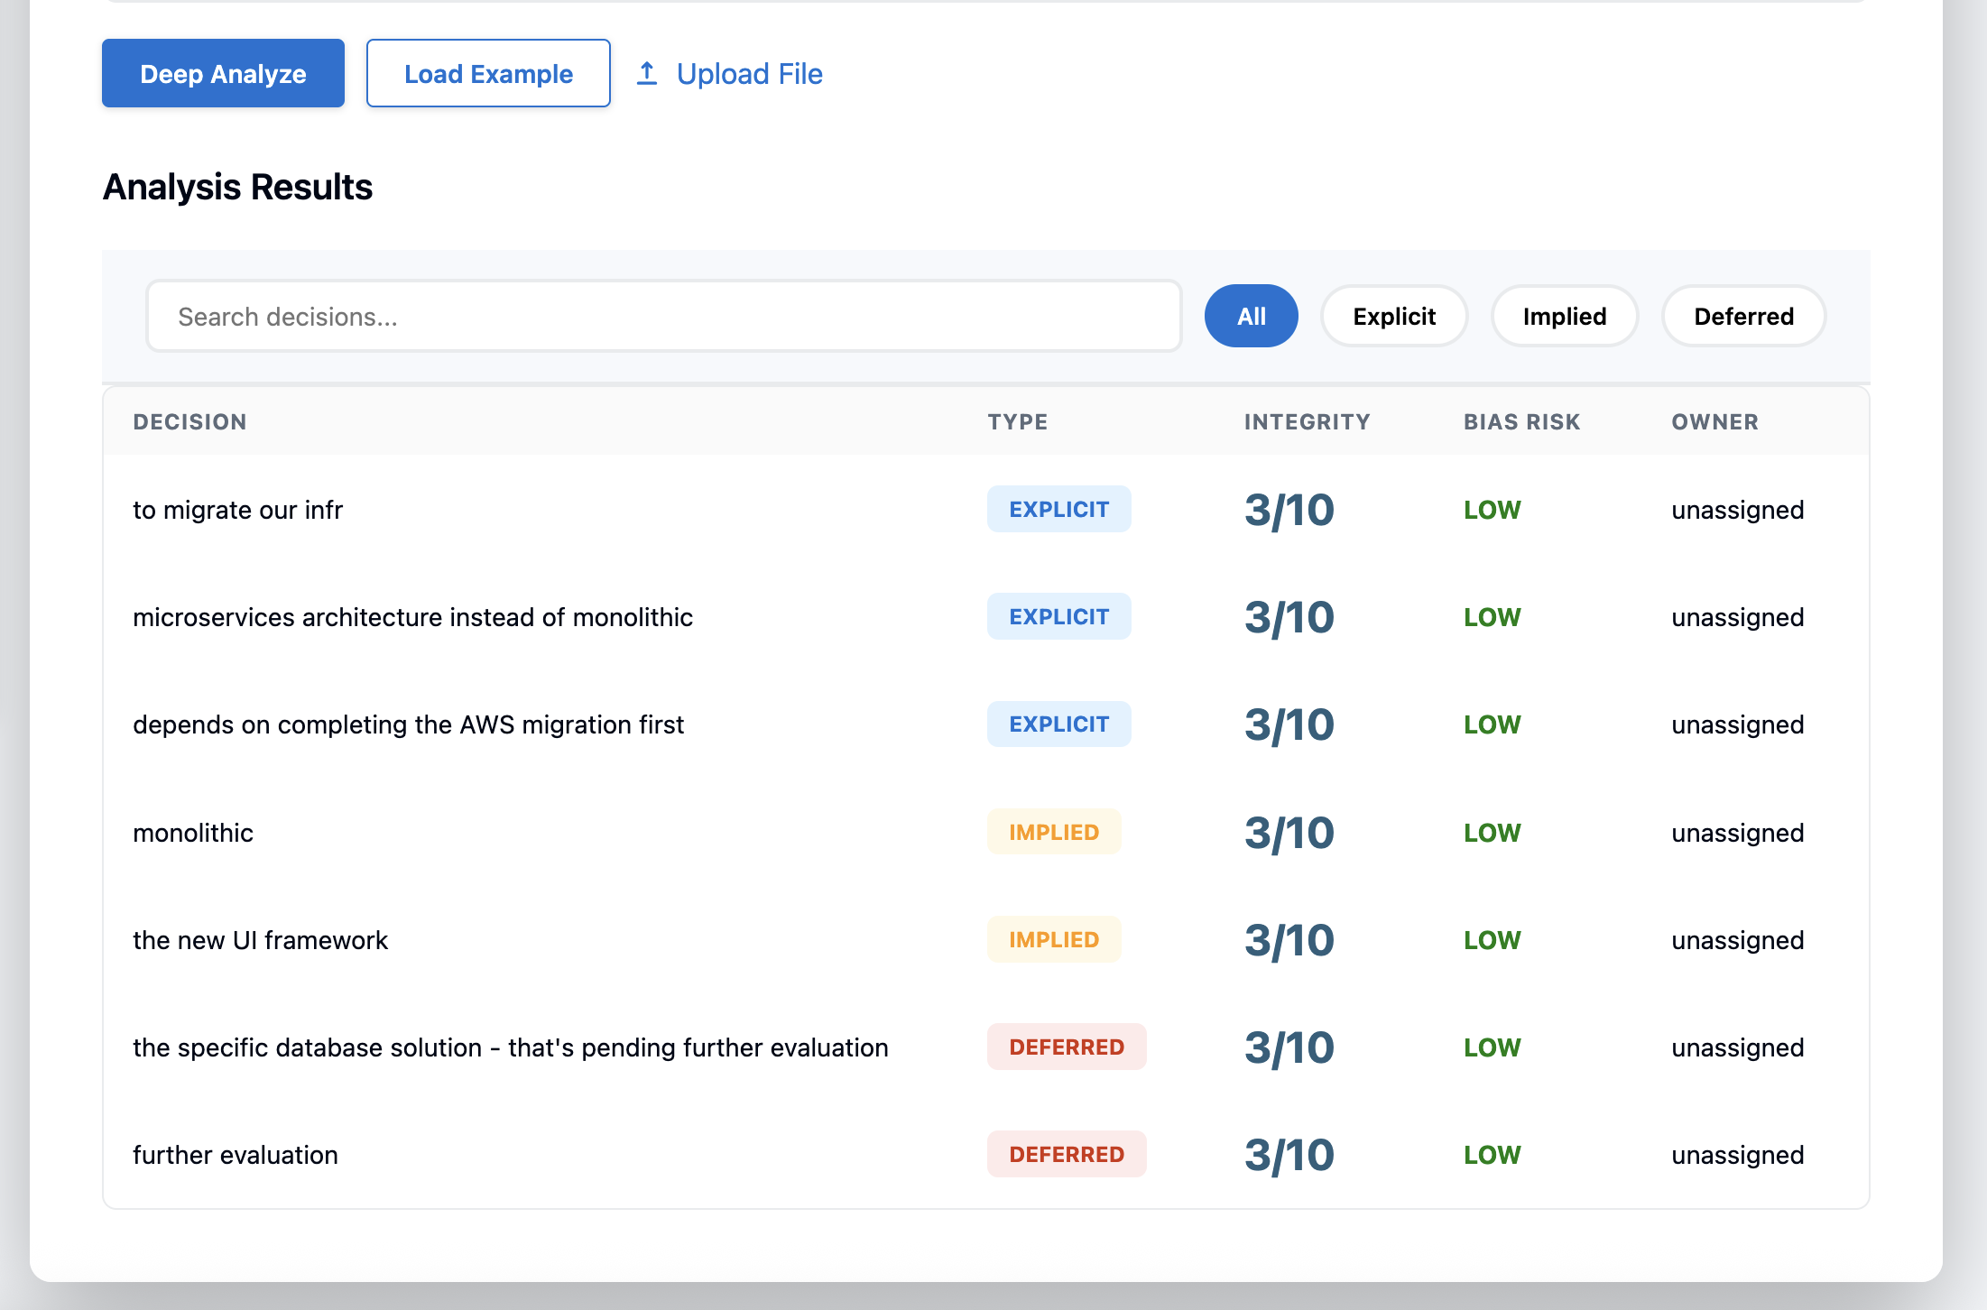Viewport: 1987px width, 1310px height.
Task: Switch to the Deferred filter
Action: 1742,317
